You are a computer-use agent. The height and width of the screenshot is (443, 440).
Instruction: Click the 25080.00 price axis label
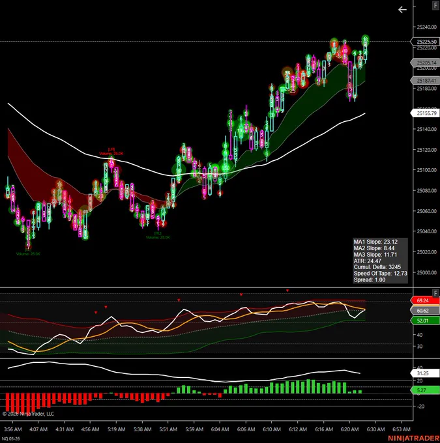point(427,190)
